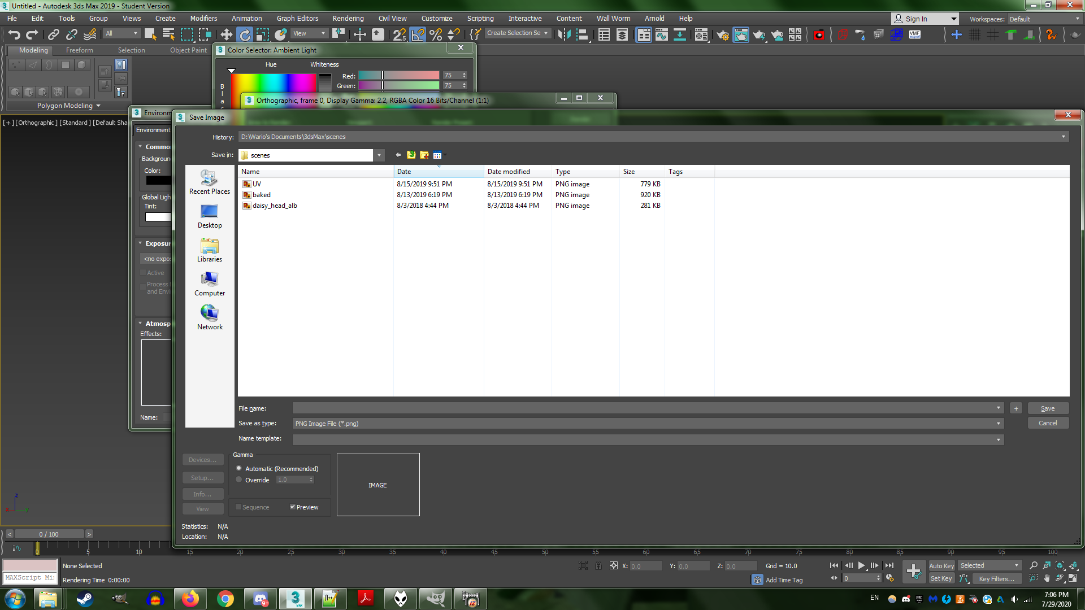The image size is (1085, 610).
Task: Go to Recent Places in sidebar
Action: [210, 182]
